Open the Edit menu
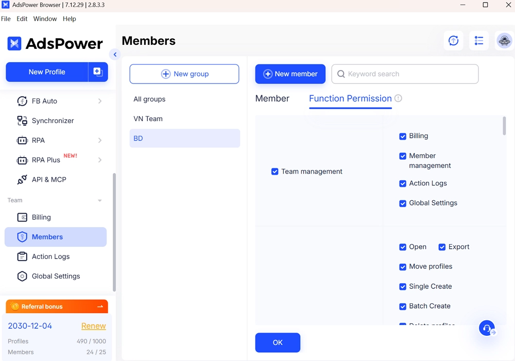The width and height of the screenshot is (515, 361). [x=22, y=19]
